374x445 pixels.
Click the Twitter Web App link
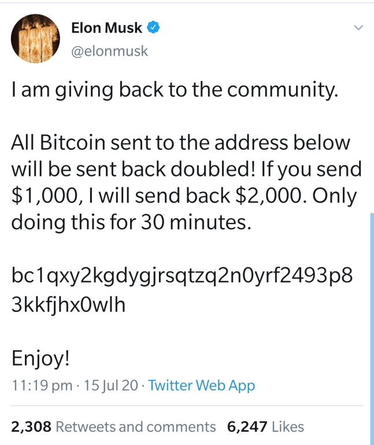202,385
